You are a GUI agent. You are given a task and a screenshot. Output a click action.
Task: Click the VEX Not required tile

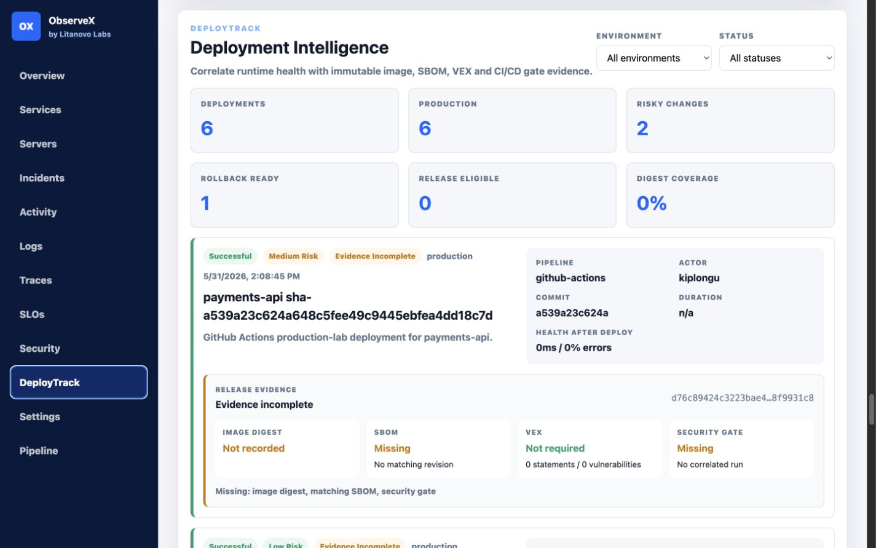tap(590, 448)
